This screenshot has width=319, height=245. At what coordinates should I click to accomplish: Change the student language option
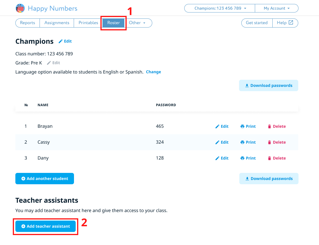point(153,72)
